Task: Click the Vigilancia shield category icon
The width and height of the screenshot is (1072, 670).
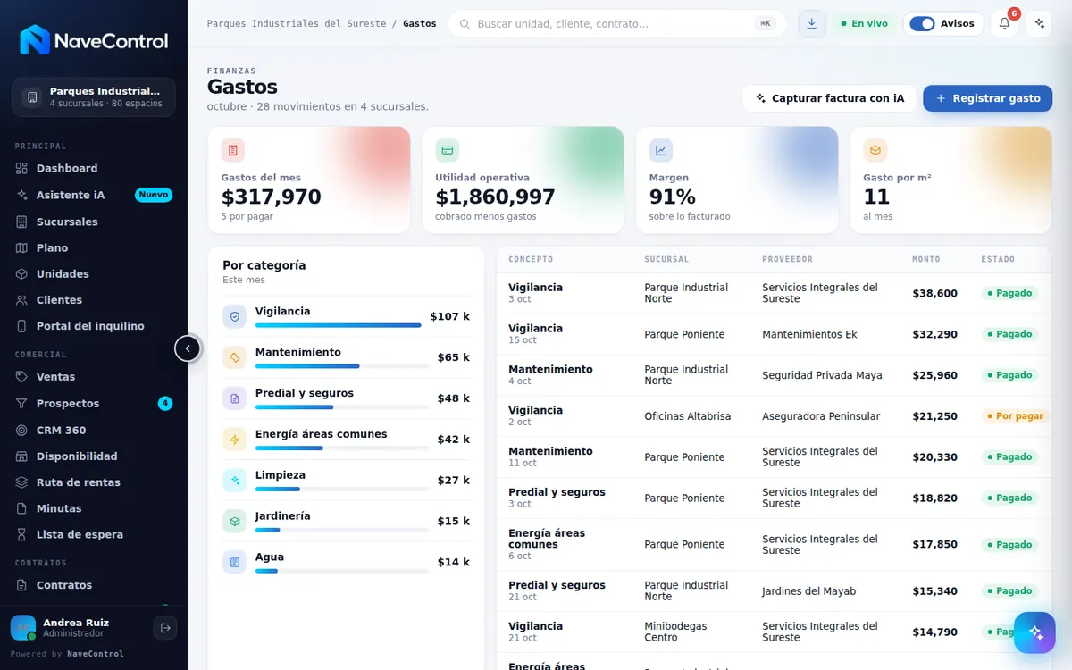Action: coord(235,316)
